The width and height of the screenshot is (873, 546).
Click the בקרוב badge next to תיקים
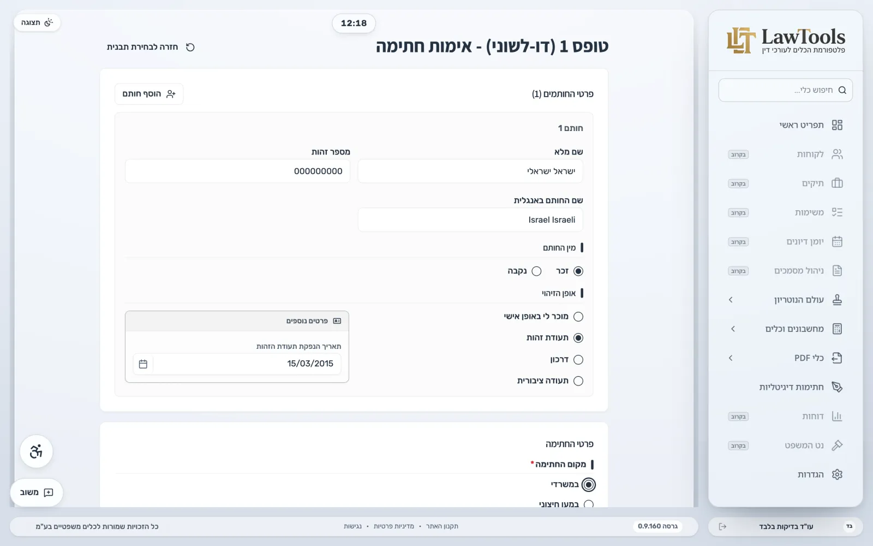tap(738, 183)
